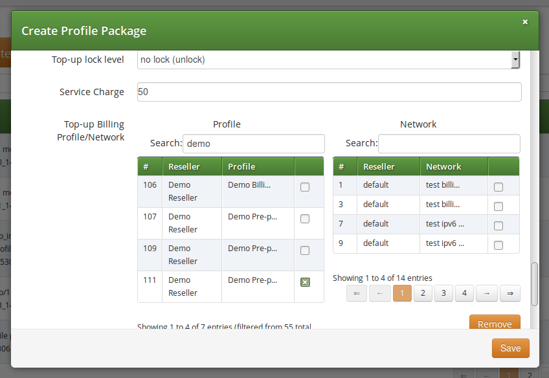Jump to last page of Network entries
The width and height of the screenshot is (549, 378).
510,293
